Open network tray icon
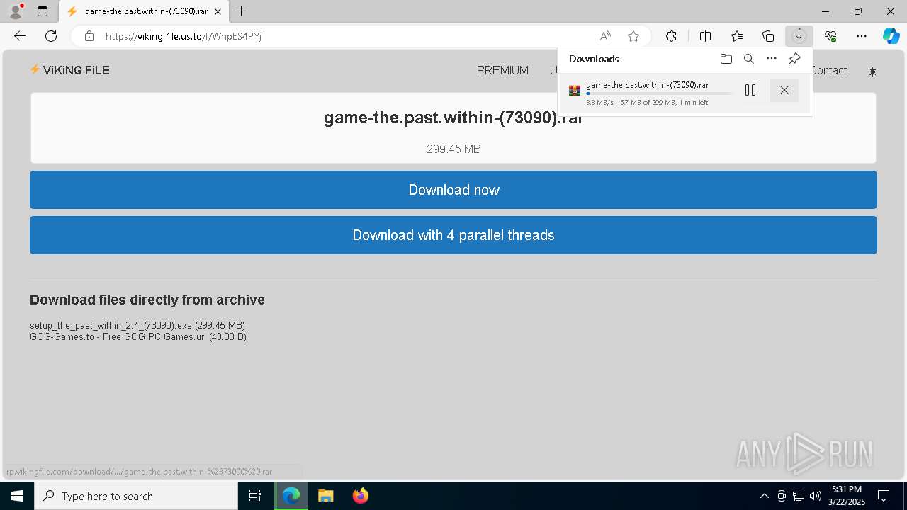Screen dimensions: 907x510 click(x=799, y=496)
